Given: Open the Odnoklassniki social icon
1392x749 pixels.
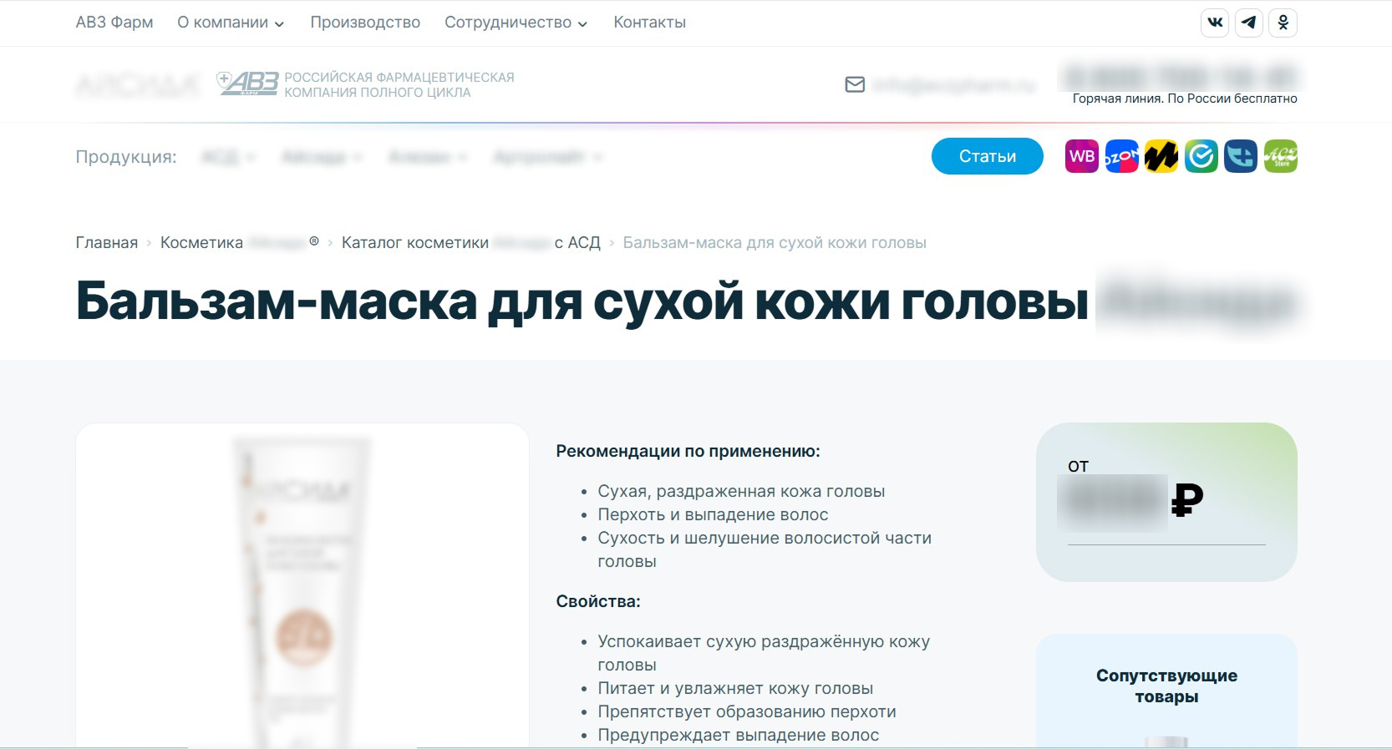Looking at the screenshot, I should pos(1283,23).
